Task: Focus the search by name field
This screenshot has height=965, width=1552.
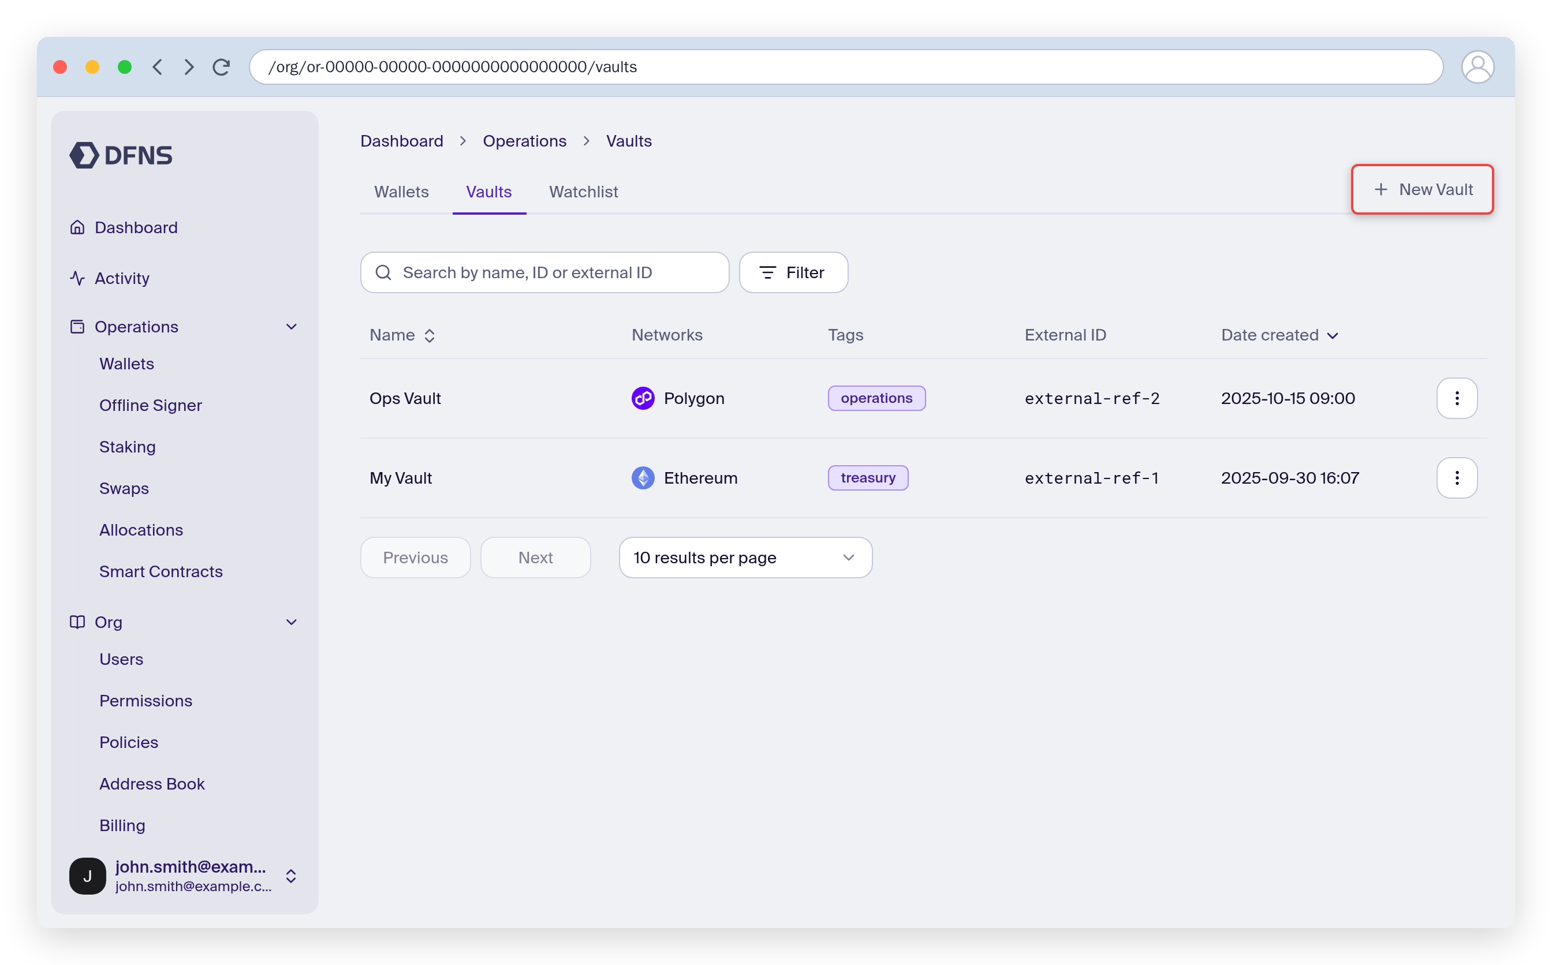Action: 544,272
